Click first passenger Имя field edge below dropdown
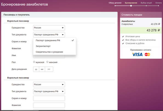Screen dimensions: 163x111 [x=49, y=56]
